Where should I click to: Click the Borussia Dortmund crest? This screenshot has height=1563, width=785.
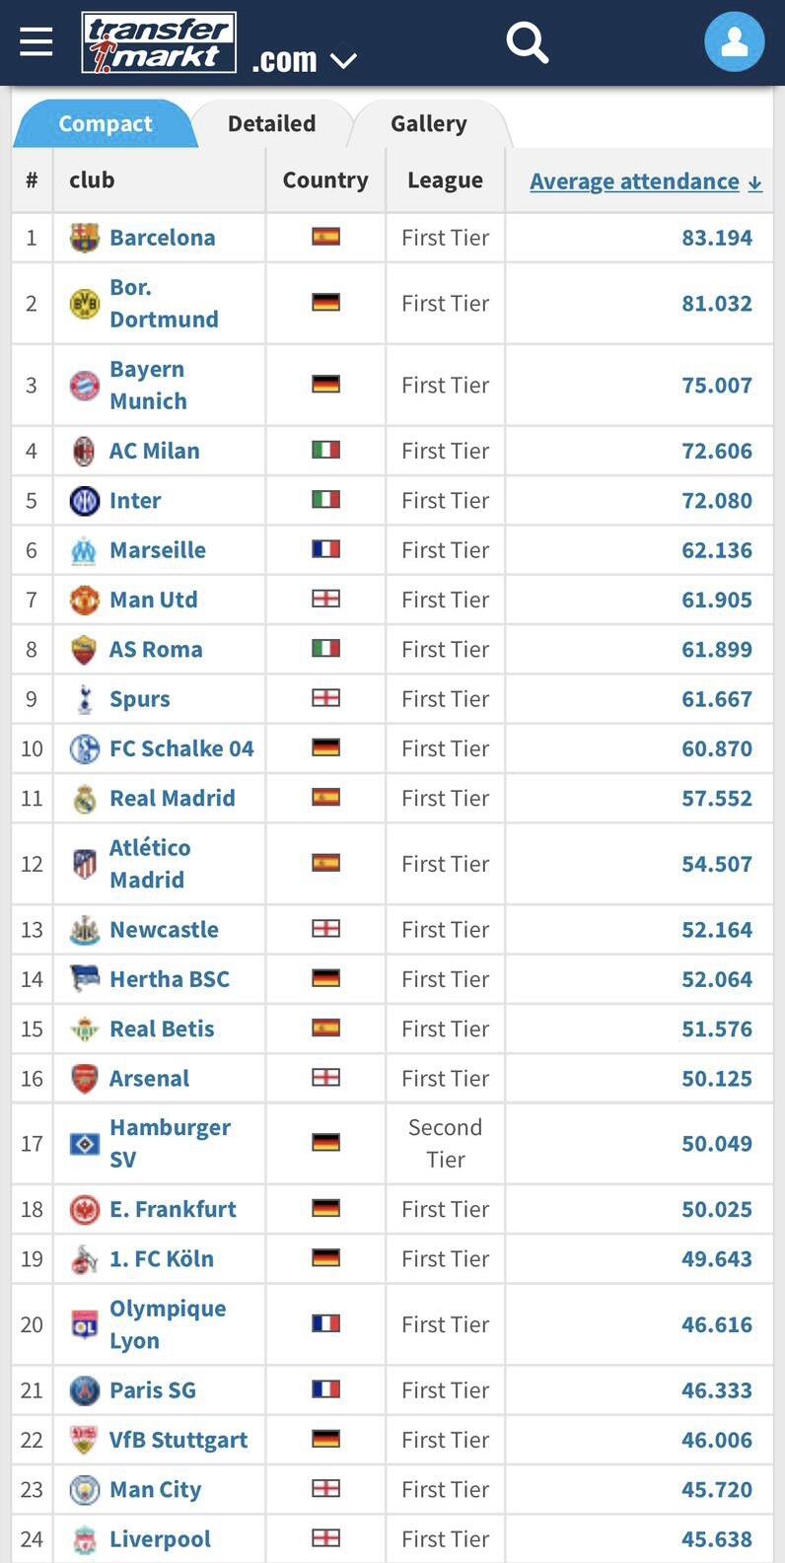pos(85,304)
